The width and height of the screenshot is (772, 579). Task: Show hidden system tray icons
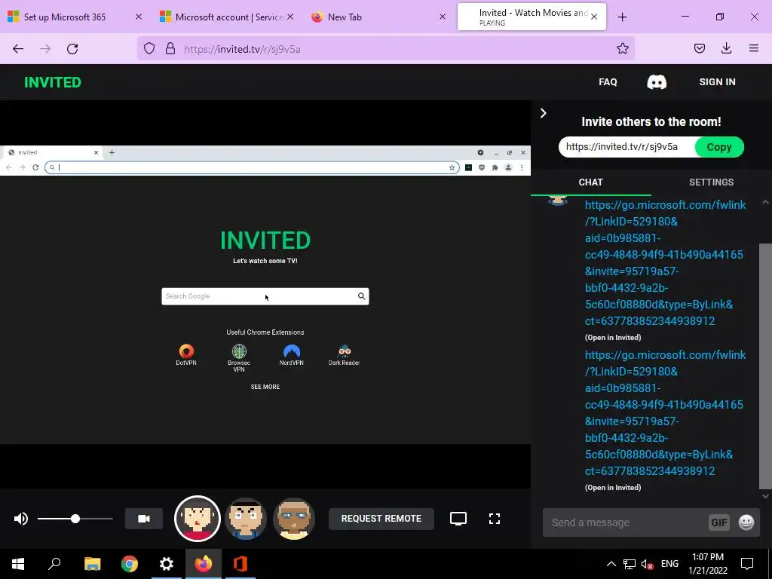point(611,564)
